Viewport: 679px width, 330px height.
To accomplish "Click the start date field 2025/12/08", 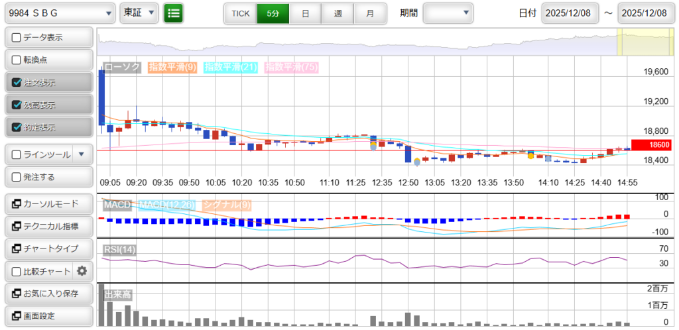I will (x=570, y=13).
